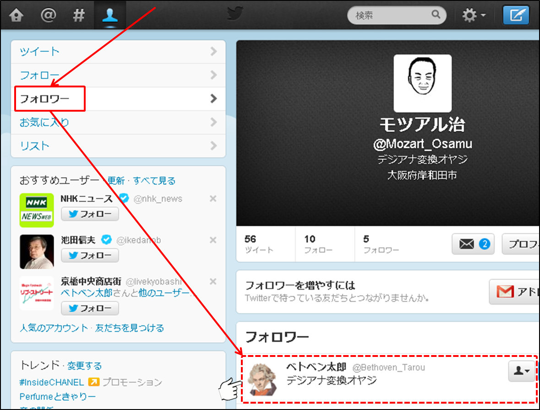
Task: Click the compose new tweet icon
Action: coord(516,16)
